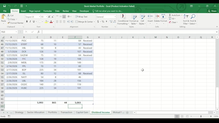Image resolution: width=219 pixels, height=123 pixels.
Task: Click the Insert cells icon
Action: [x=150, y=17]
